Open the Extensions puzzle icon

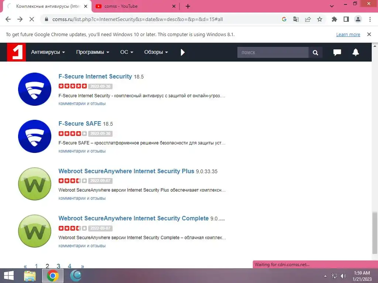(x=334, y=19)
